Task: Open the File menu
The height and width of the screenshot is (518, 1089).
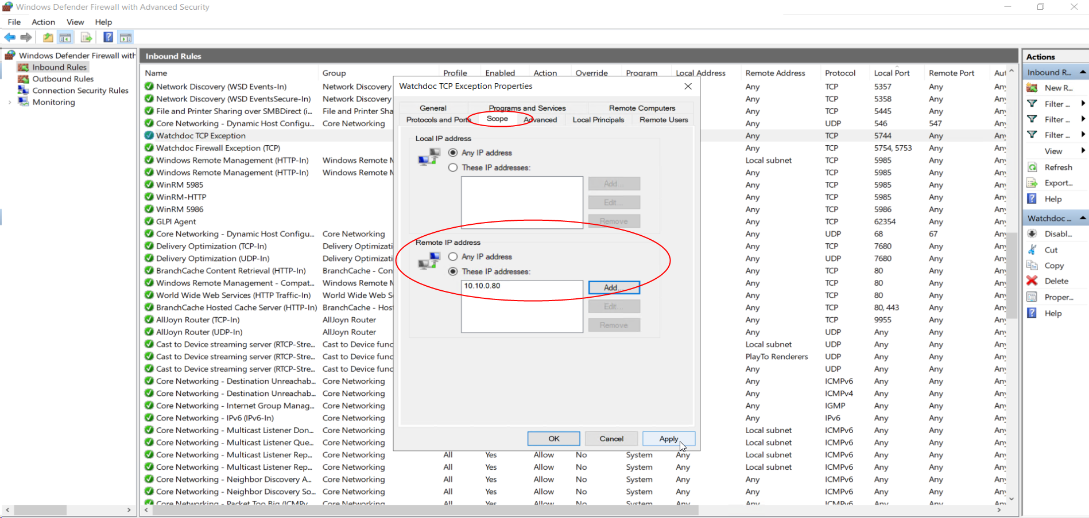Action: pyautogui.click(x=14, y=22)
